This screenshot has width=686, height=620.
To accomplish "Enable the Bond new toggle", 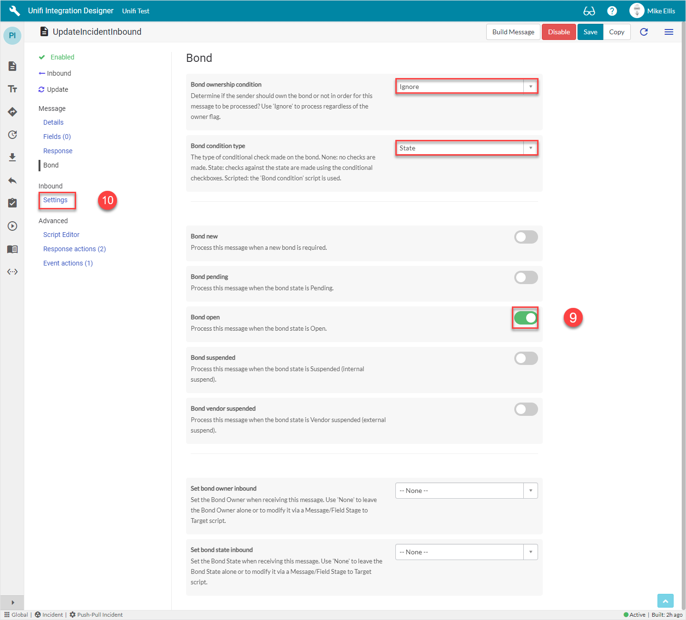I will (x=526, y=237).
